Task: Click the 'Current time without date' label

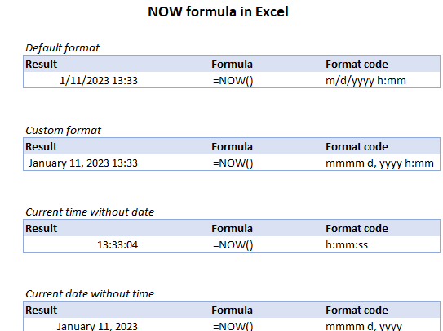Action: pyautogui.click(x=90, y=212)
